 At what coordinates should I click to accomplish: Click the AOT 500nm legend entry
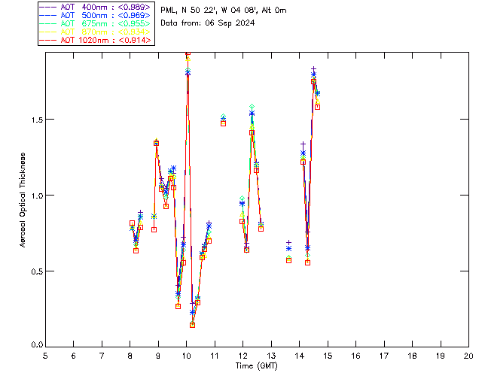[96, 15]
